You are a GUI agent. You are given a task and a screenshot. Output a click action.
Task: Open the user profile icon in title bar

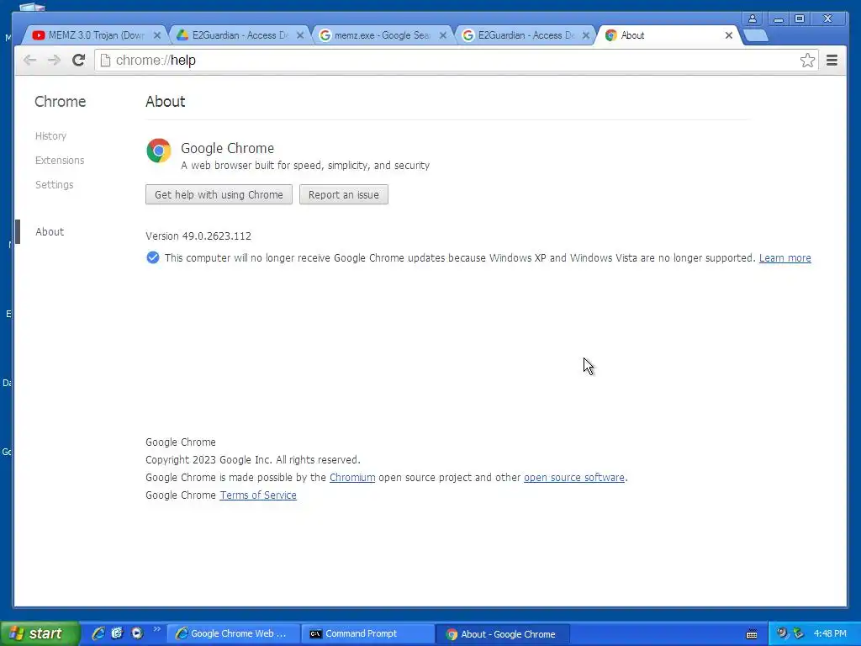(x=753, y=19)
